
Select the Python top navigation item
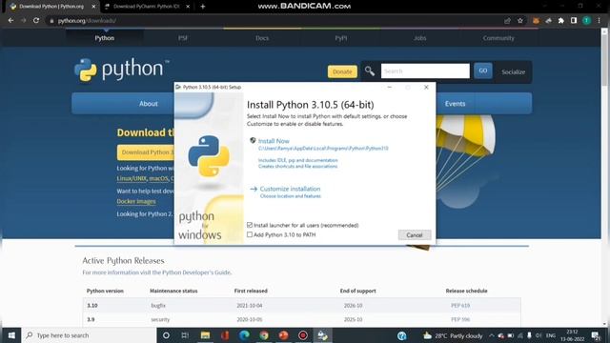coord(105,38)
